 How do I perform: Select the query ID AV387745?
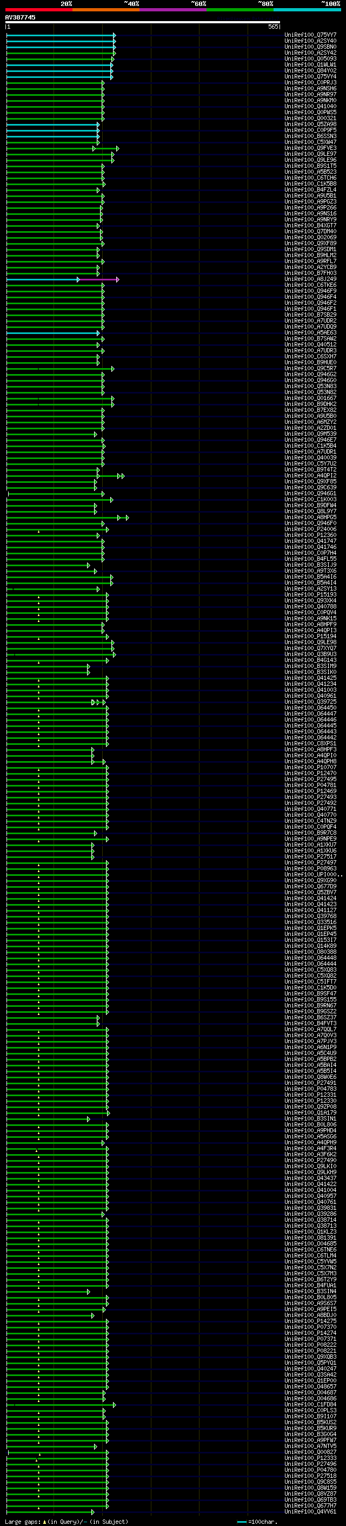tap(20, 17)
